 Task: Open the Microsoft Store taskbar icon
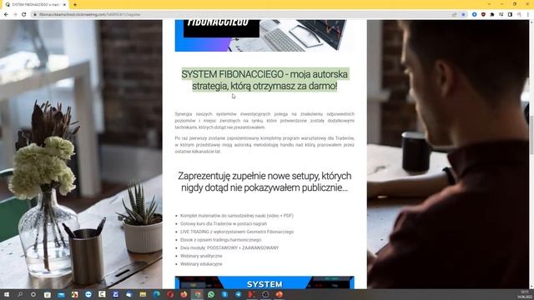point(48,294)
